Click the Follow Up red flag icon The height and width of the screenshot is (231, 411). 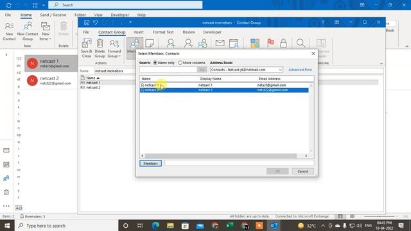[270, 43]
